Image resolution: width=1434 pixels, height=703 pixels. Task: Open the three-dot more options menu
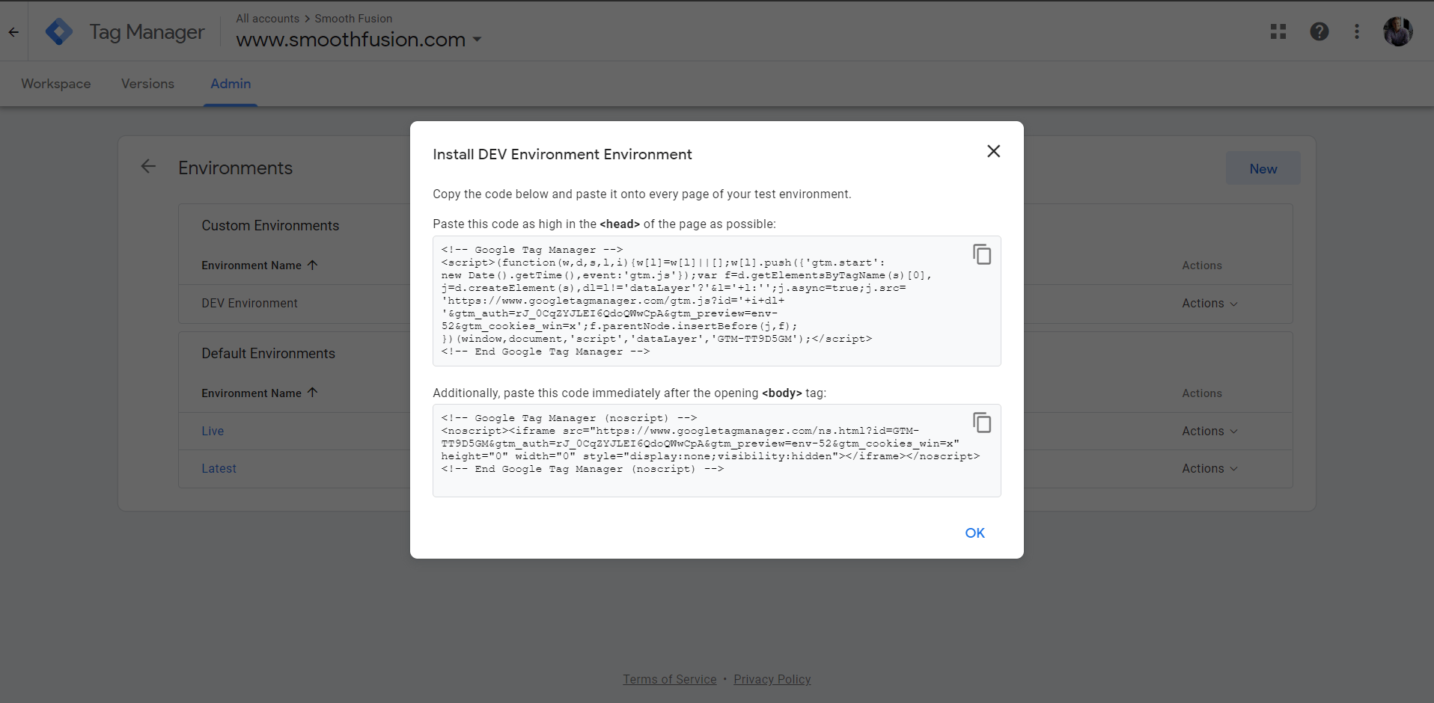coord(1357,31)
